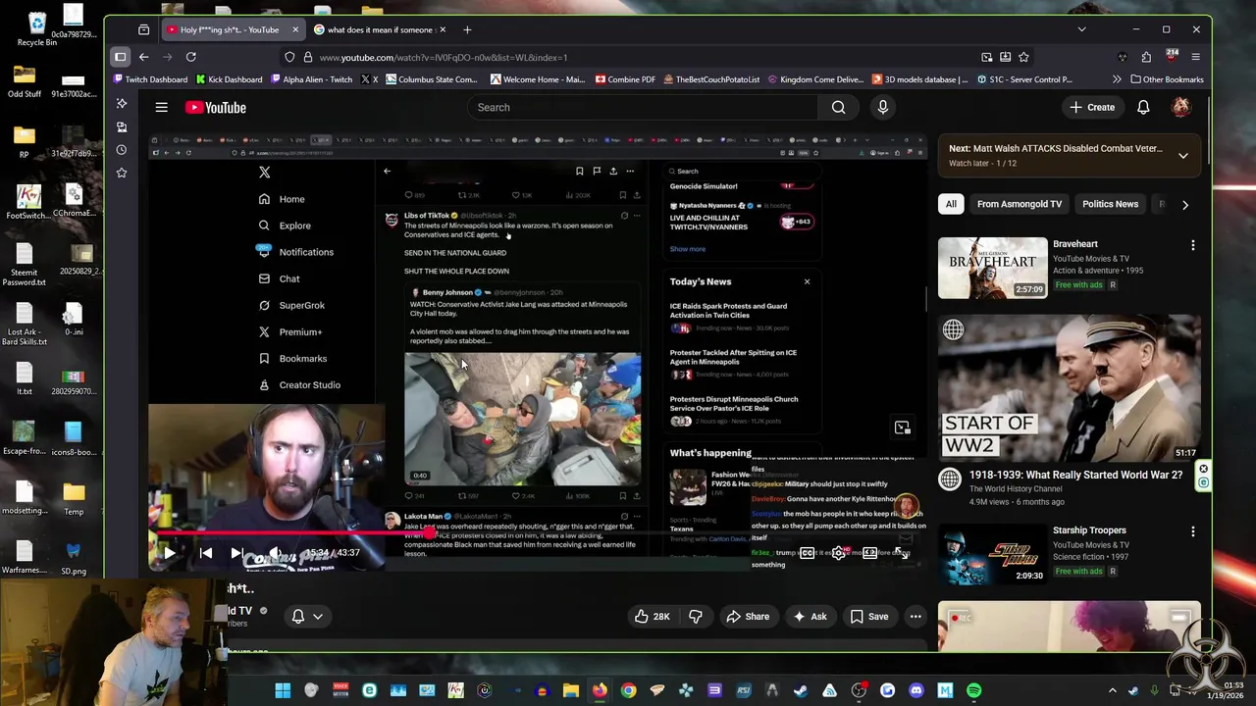Enter fullscreen on the player
Image resolution: width=1256 pixels, height=706 pixels.
[x=903, y=553]
